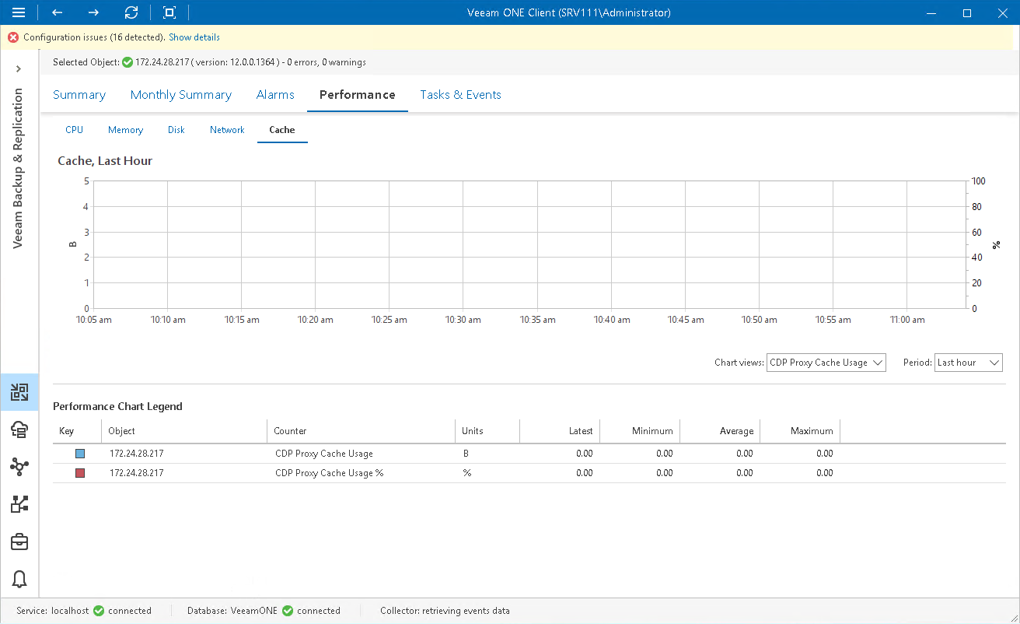Open the Veeam Backup & Replication view icon
Screen dimensions: 1020x624
click(19, 392)
